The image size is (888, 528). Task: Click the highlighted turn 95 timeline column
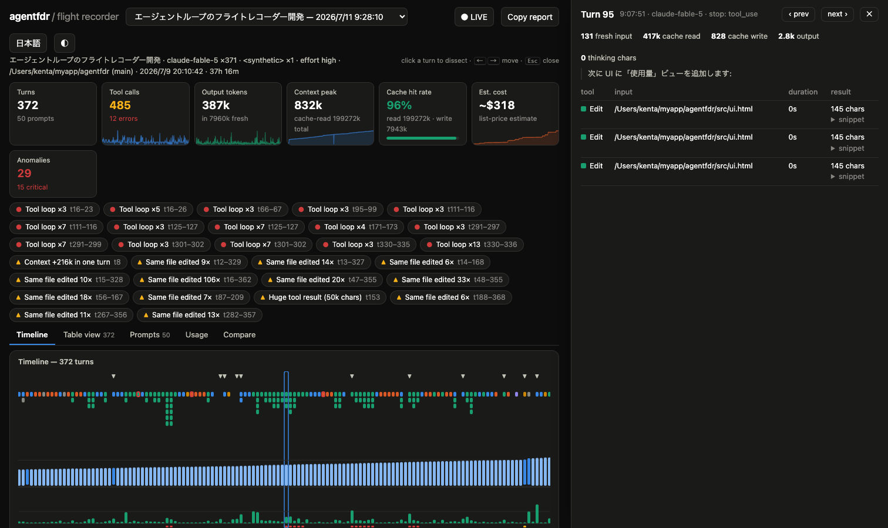pos(287,449)
